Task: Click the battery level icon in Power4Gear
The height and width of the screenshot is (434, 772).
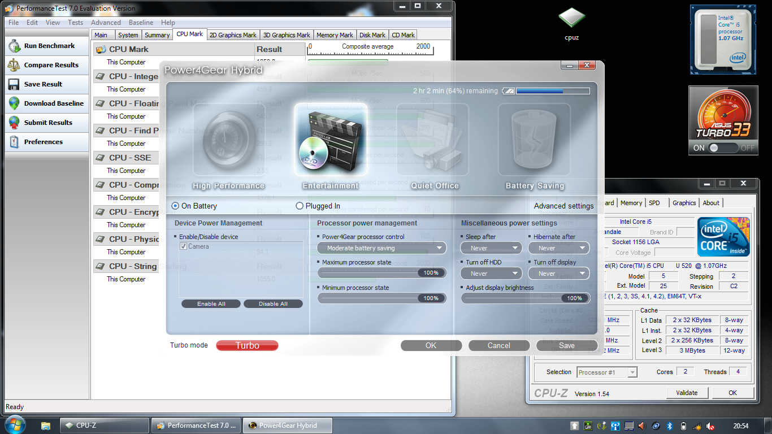Action: tap(509, 90)
